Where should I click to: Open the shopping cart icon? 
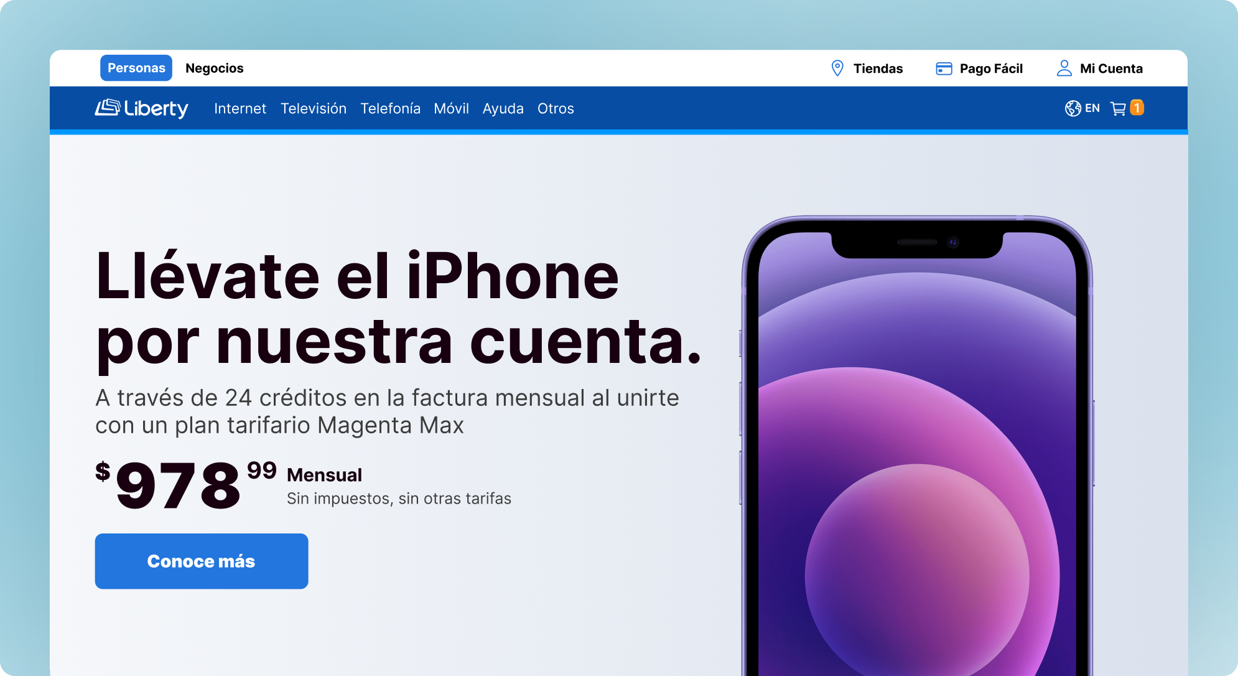(x=1118, y=108)
